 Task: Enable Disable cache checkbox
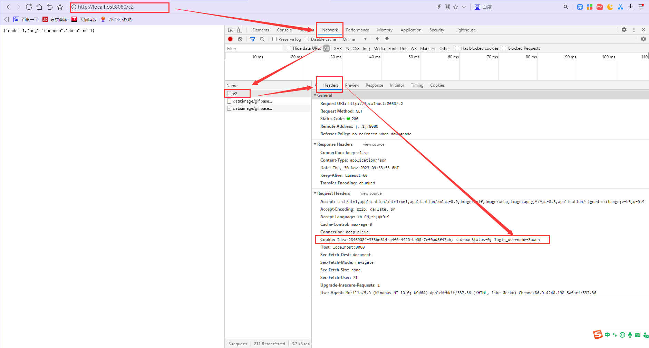(x=307, y=39)
